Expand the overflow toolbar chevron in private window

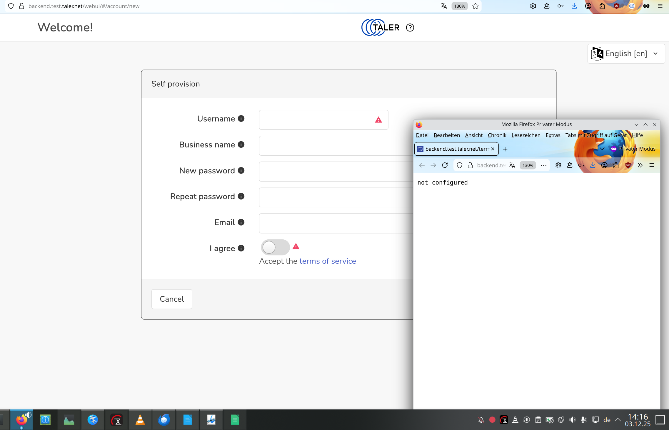pos(640,165)
